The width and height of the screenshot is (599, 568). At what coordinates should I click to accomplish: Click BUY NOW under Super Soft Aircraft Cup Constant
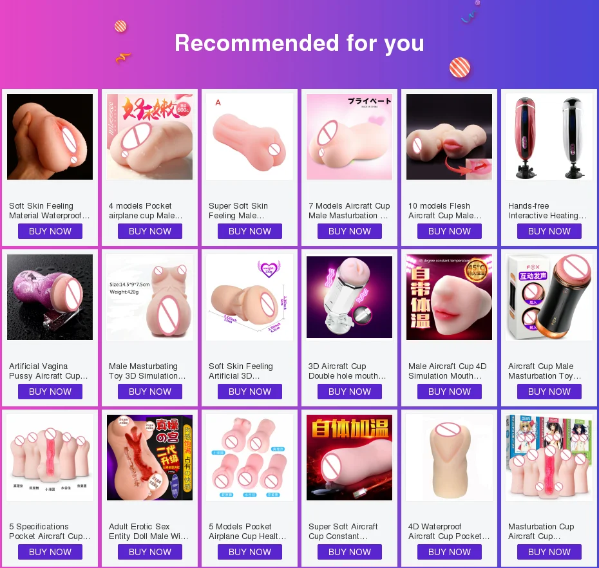[x=350, y=552]
